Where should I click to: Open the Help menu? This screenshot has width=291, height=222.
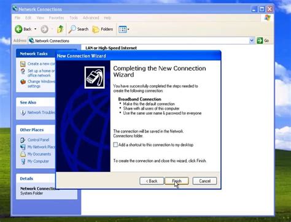[107, 18]
